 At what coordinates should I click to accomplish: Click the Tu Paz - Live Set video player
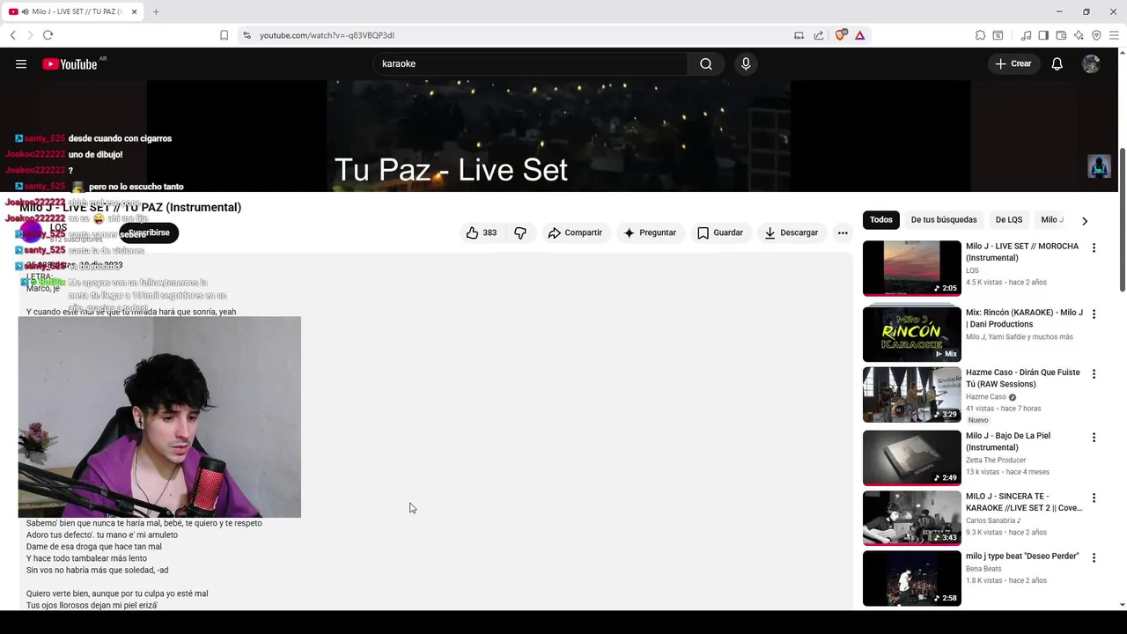(x=558, y=136)
